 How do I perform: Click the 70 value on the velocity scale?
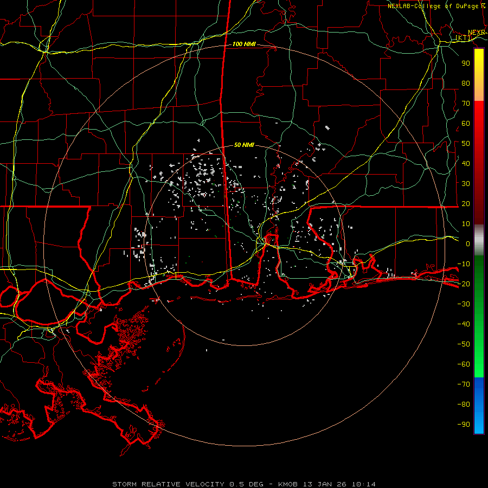(466, 104)
